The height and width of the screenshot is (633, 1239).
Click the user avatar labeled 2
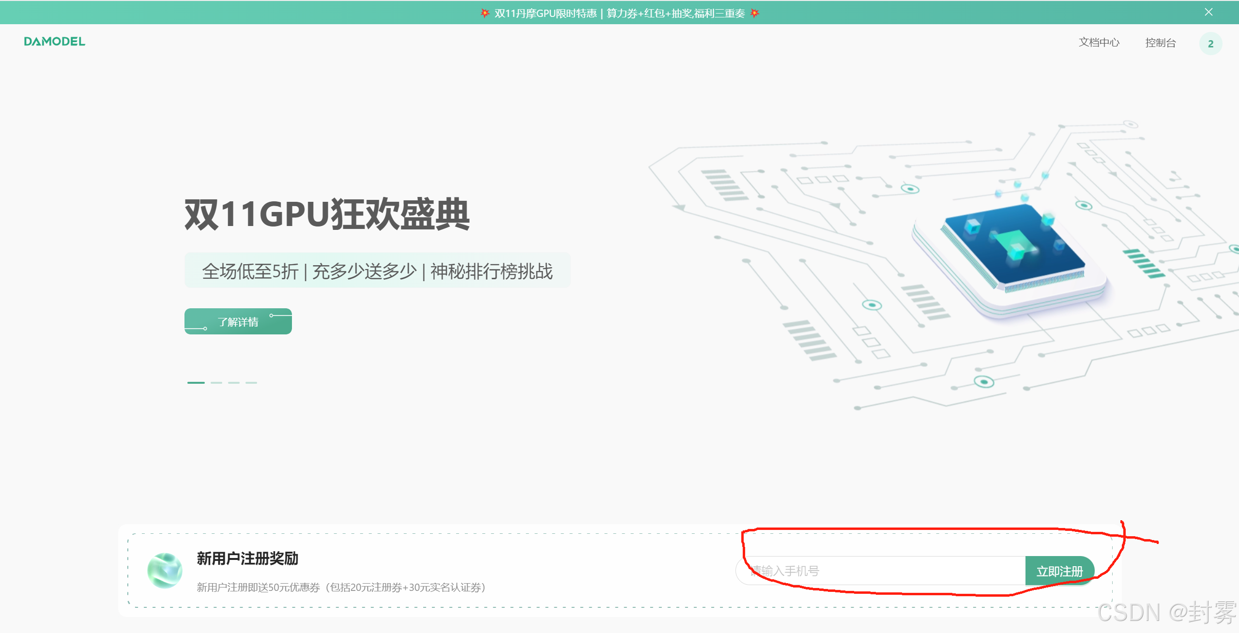point(1210,44)
